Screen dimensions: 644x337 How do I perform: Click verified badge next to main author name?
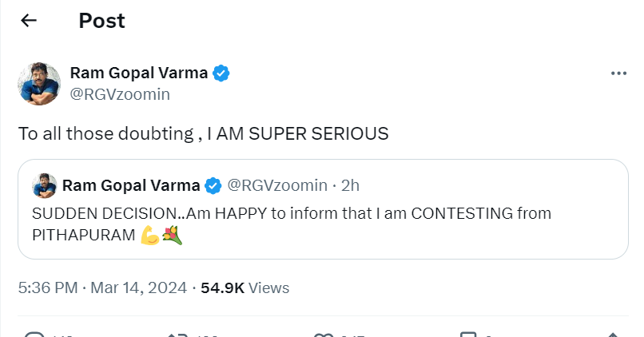(221, 73)
